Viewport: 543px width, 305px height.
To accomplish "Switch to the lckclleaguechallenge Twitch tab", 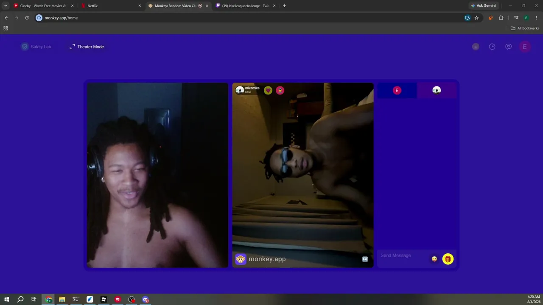I will [x=246, y=6].
